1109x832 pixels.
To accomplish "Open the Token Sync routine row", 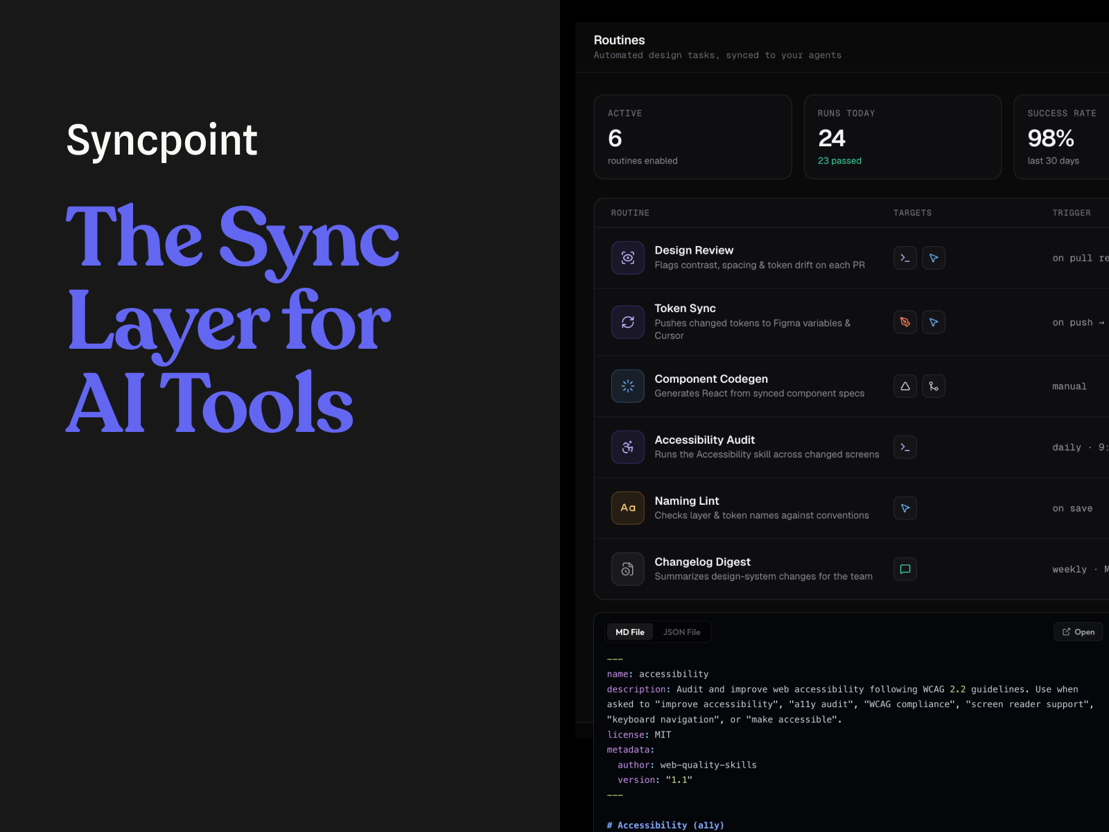I will pyautogui.click(x=851, y=322).
